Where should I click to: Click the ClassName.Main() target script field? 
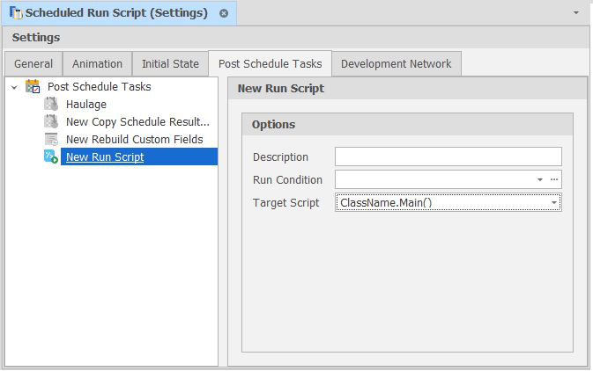(x=441, y=203)
